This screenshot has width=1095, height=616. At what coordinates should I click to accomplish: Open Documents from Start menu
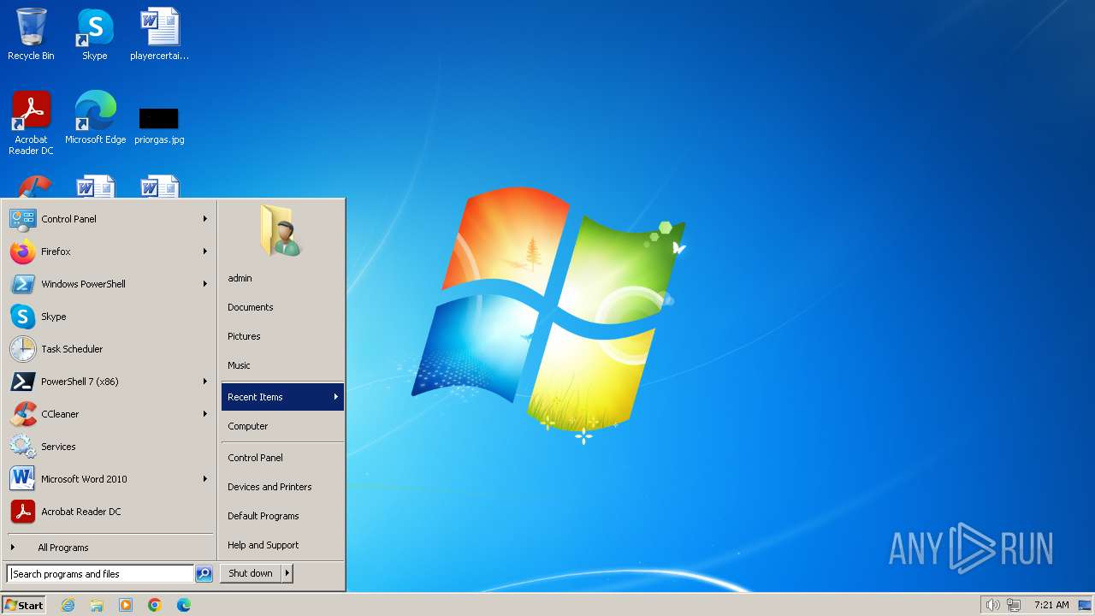point(282,307)
